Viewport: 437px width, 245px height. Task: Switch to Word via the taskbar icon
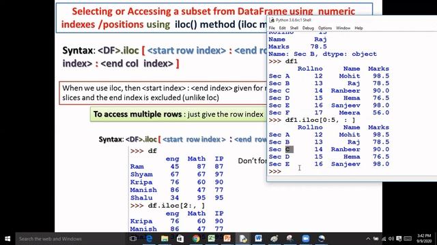(x=258, y=239)
